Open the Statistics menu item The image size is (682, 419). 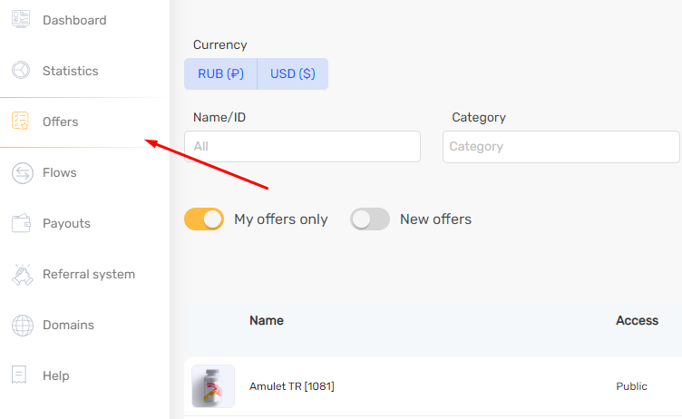71,71
